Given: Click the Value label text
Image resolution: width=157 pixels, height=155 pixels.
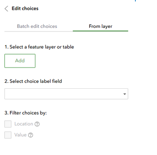Looking at the screenshot, I should pyautogui.click(x=20, y=135).
